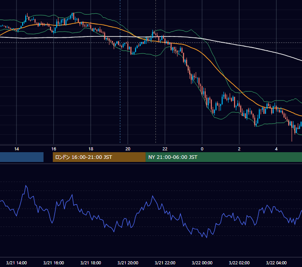
Task: Click the '3/21 20:00' date label
Action: pos(128,263)
